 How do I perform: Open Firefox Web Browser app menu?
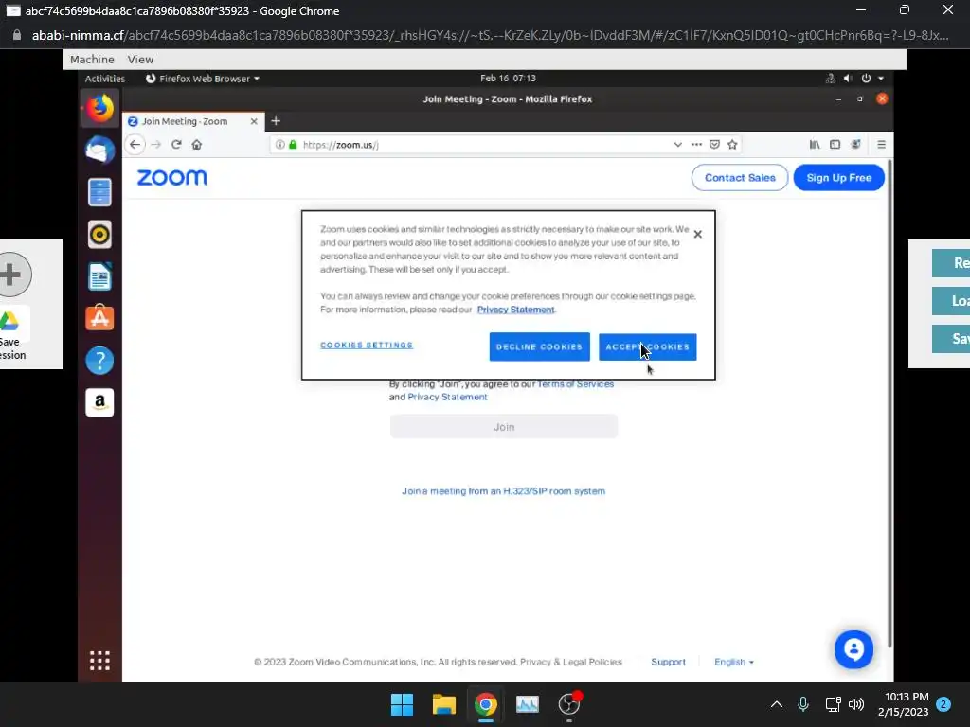point(203,79)
